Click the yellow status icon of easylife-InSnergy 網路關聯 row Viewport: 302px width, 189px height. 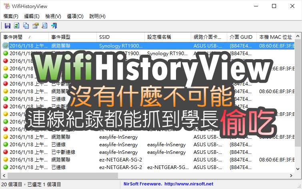click(6, 137)
